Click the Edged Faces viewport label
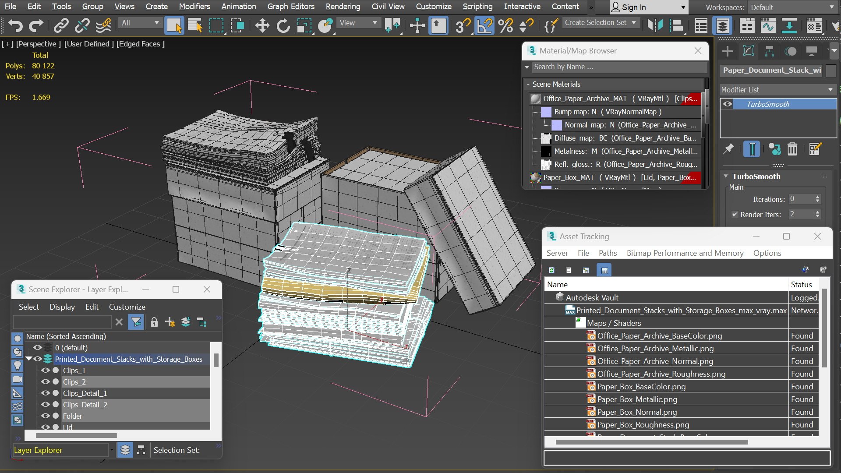This screenshot has height=473, width=841. pyautogui.click(x=141, y=44)
